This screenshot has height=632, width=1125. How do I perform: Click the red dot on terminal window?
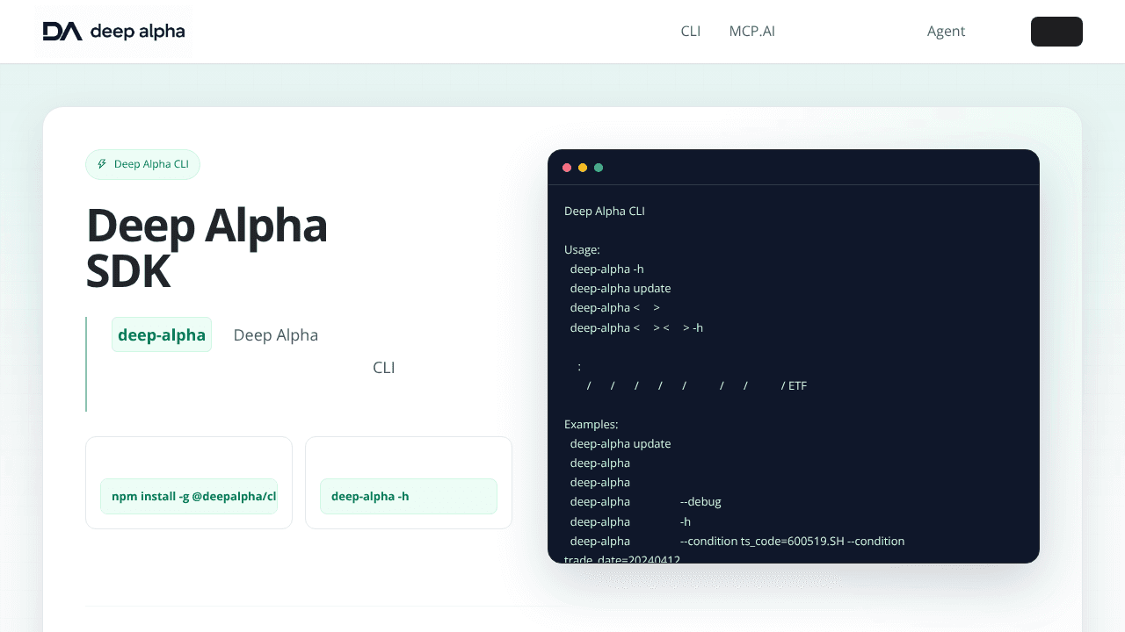point(567,168)
